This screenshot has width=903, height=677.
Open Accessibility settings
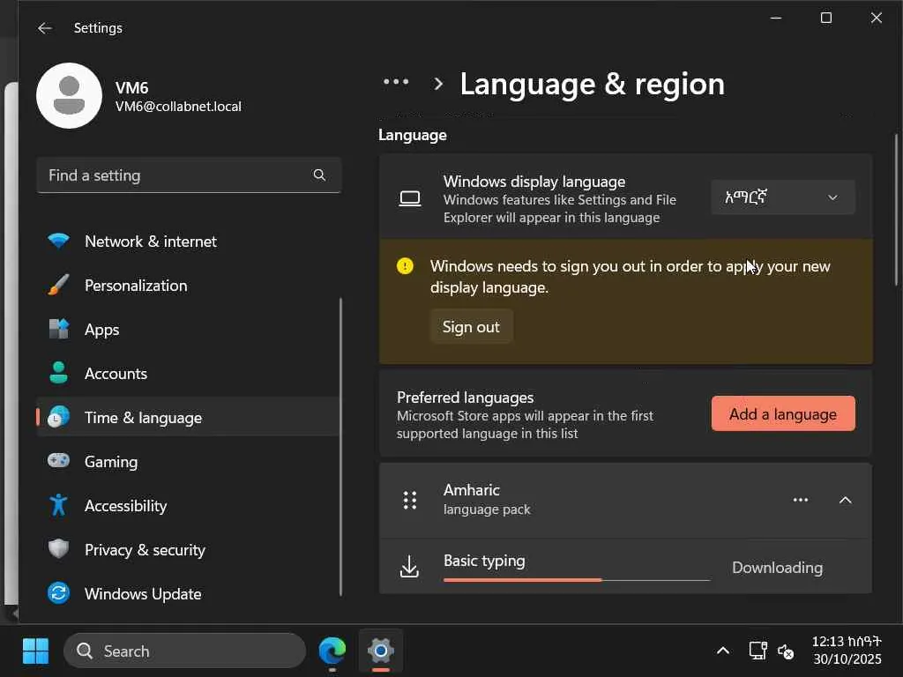click(x=188, y=506)
